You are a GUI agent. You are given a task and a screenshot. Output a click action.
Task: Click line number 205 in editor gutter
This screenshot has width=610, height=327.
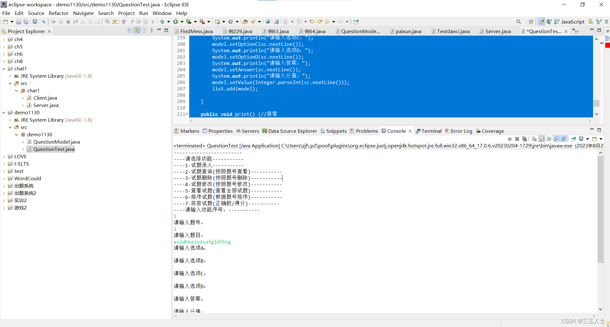[x=181, y=76]
